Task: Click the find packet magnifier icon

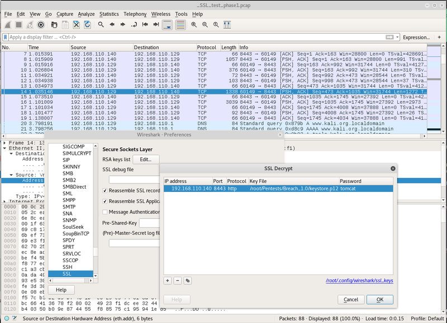Action: (x=101, y=25)
